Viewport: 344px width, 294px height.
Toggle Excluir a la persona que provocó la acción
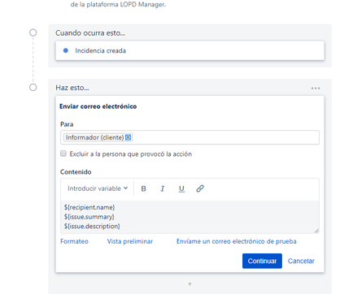(x=63, y=153)
